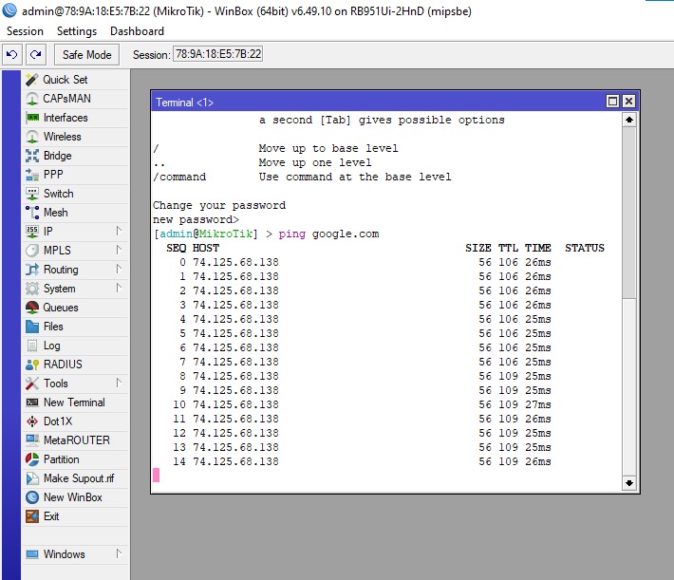Expand the Tools submenu arrow
This screenshot has height=580, width=674.
tap(119, 384)
